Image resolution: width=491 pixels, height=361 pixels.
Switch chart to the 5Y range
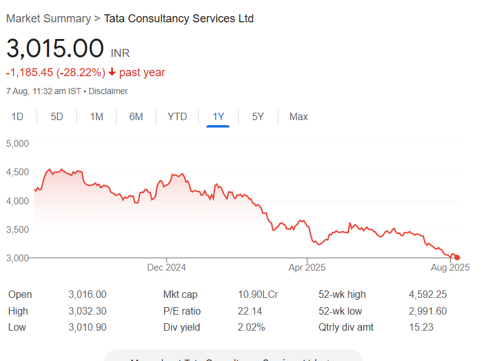[258, 116]
